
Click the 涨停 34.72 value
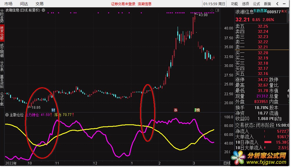(x=263, y=80)
